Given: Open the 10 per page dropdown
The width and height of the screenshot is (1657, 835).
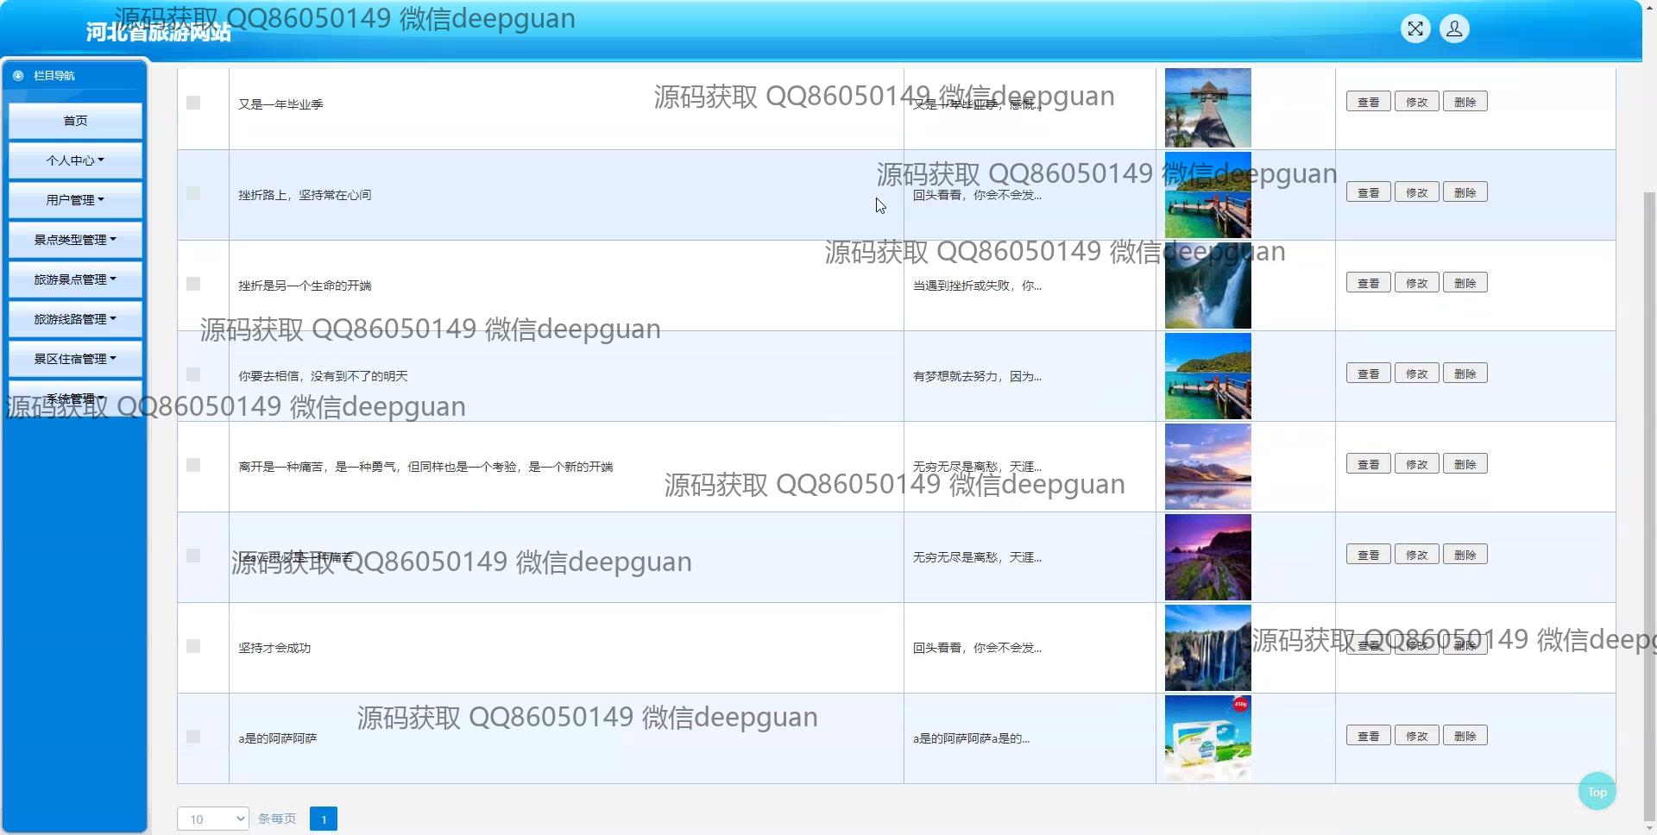Looking at the screenshot, I should point(212,819).
